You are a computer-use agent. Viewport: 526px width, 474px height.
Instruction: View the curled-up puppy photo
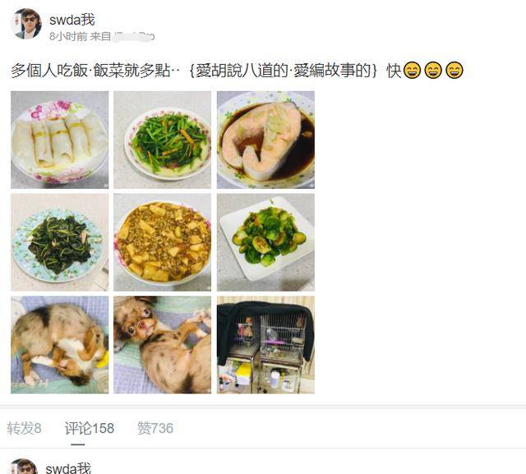60,344
